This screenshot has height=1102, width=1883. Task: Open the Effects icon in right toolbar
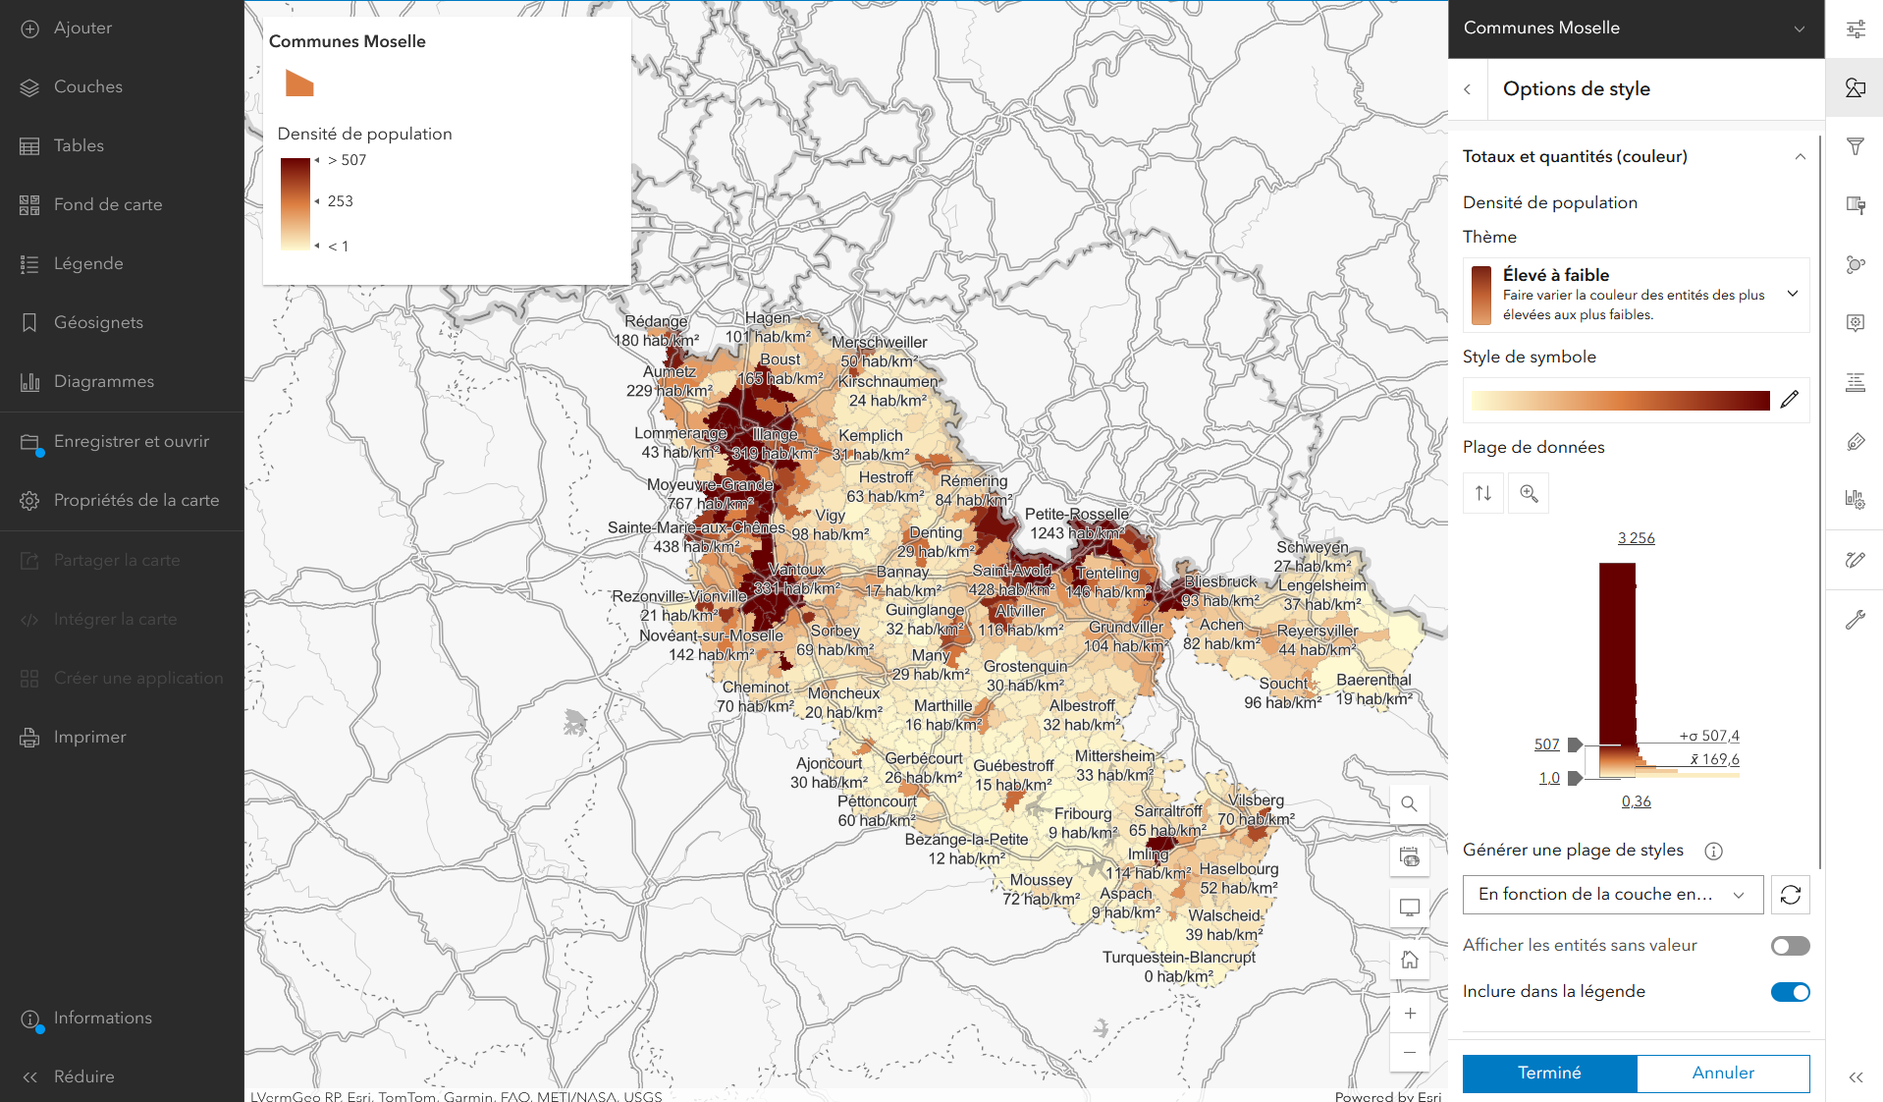[1856, 205]
